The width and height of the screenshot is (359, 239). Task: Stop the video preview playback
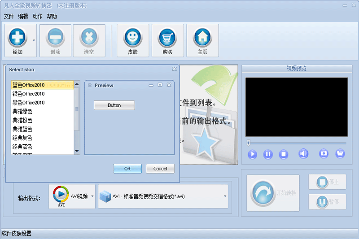(x=284, y=154)
